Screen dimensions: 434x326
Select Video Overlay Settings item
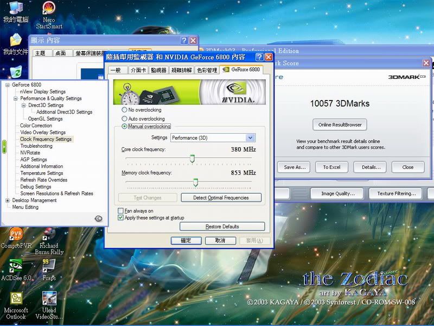coord(43,132)
